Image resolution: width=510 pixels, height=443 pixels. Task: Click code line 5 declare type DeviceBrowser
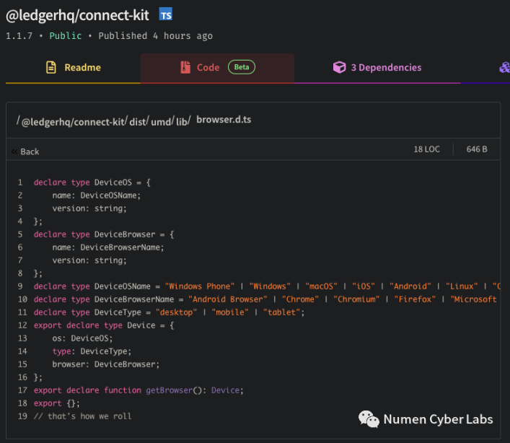[x=104, y=234]
